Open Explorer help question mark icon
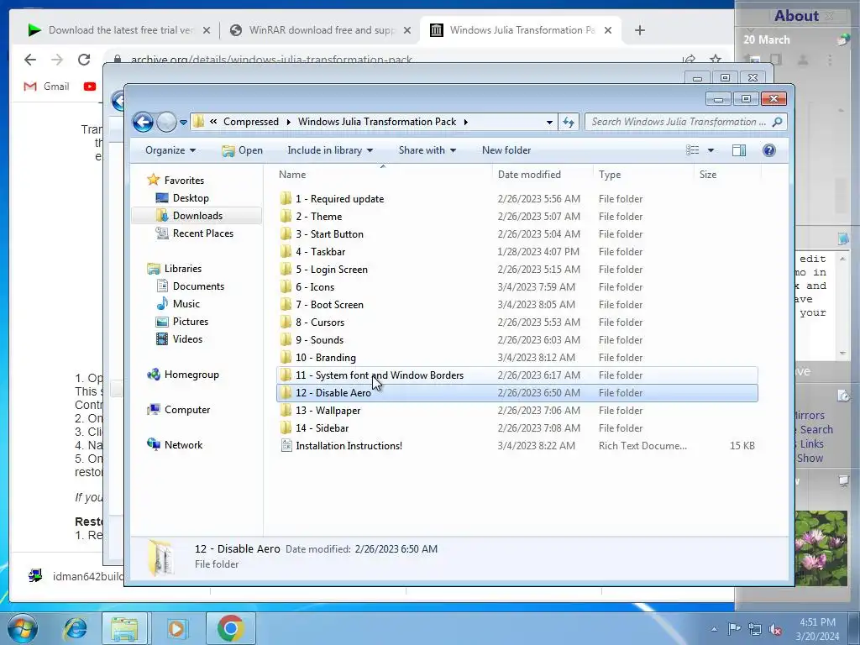Viewport: 860px width, 645px height. pyautogui.click(x=769, y=150)
